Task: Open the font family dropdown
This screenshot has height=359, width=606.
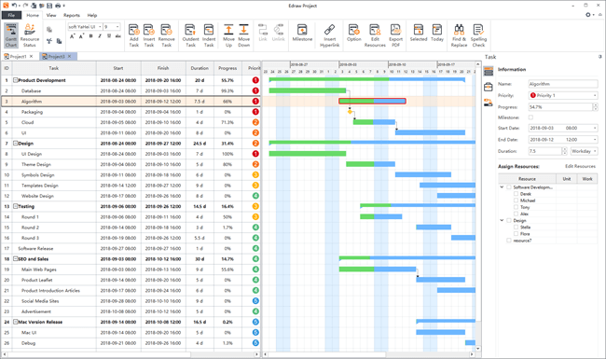Action: click(x=100, y=27)
